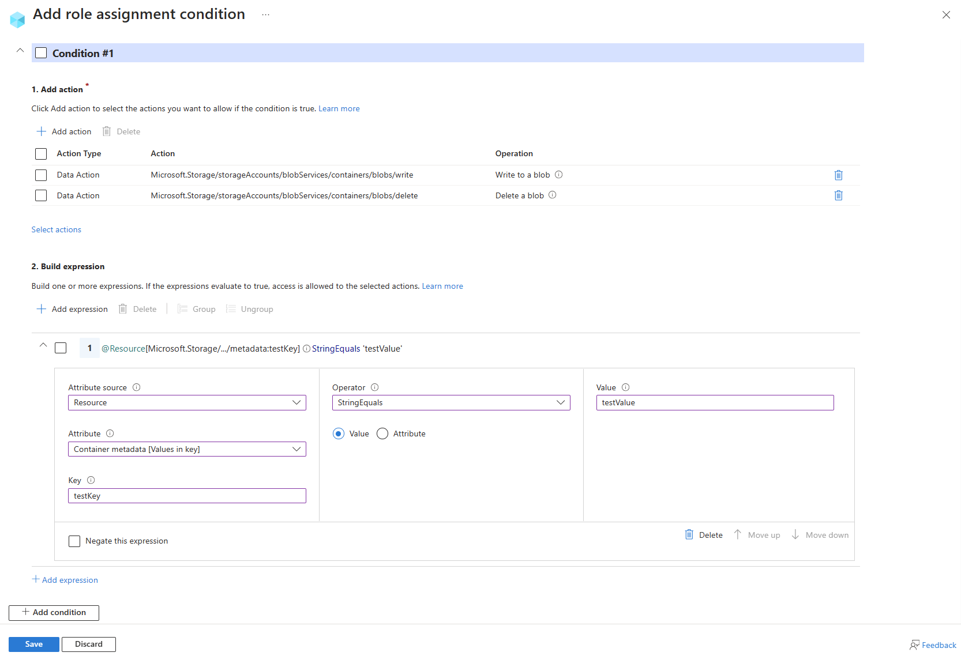Delete the Delete a blob action row

coord(839,195)
